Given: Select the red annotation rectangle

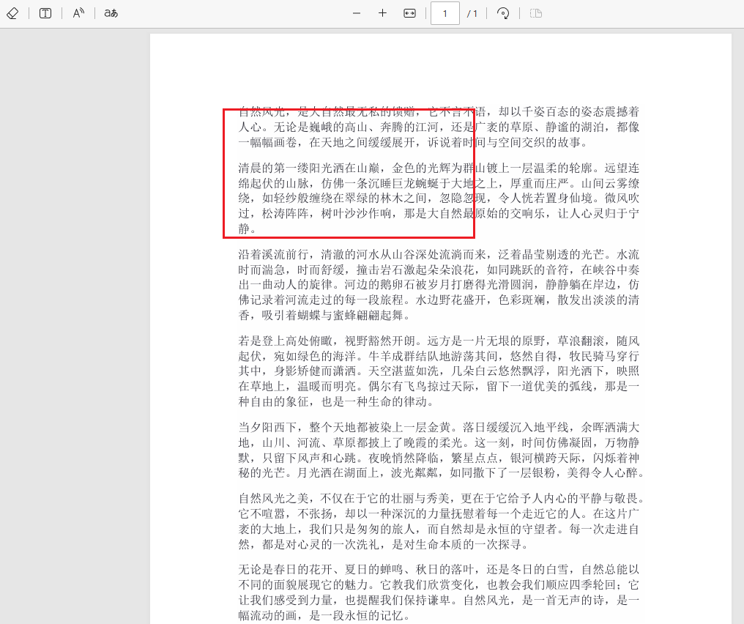Looking at the screenshot, I should pos(349,172).
